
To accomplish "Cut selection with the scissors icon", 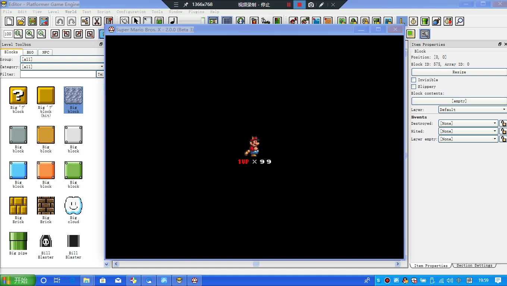I will pyautogui.click(x=97, y=21).
